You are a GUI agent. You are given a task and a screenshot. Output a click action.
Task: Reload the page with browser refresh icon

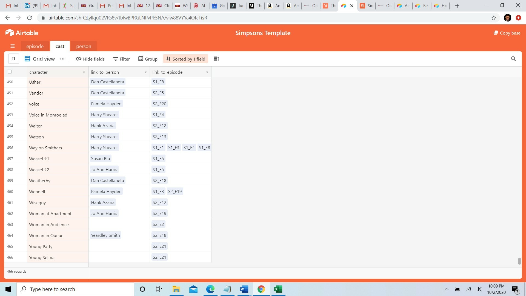click(x=30, y=18)
